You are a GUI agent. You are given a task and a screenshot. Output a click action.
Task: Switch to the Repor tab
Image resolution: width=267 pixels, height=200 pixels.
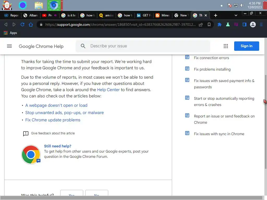pos(11,15)
